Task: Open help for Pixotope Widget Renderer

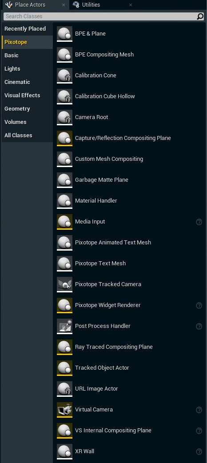Action: click(199, 305)
